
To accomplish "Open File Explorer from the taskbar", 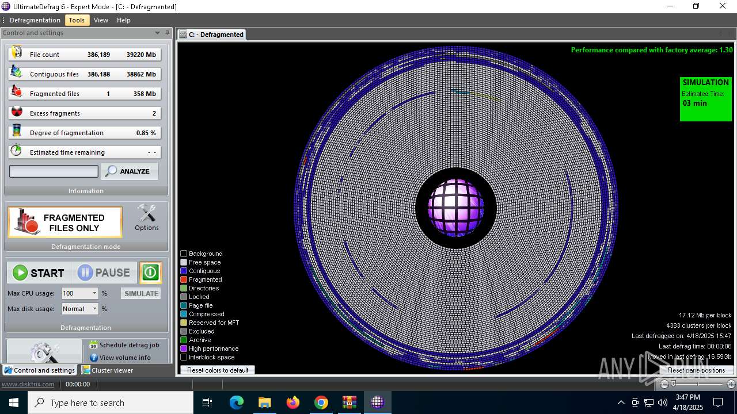I will (x=264, y=402).
